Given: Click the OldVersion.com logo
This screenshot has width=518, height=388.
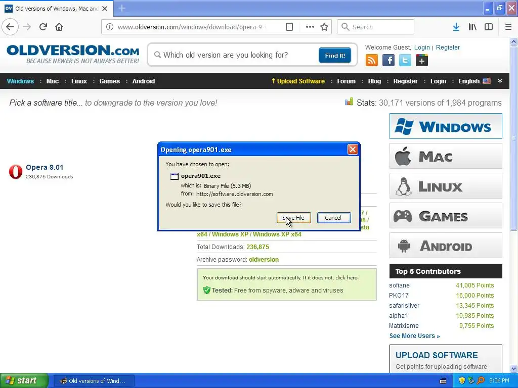Looking at the screenshot, I should point(73,55).
